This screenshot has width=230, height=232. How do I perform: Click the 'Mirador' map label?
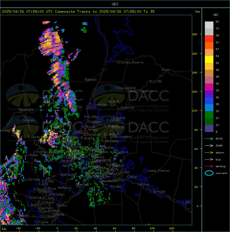[x=117, y=187]
